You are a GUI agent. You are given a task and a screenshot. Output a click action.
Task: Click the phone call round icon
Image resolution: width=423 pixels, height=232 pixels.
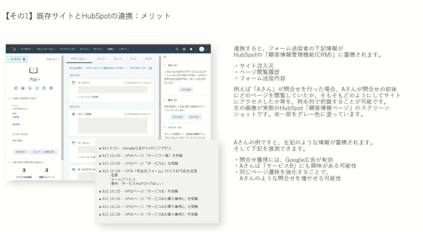coord(30,88)
